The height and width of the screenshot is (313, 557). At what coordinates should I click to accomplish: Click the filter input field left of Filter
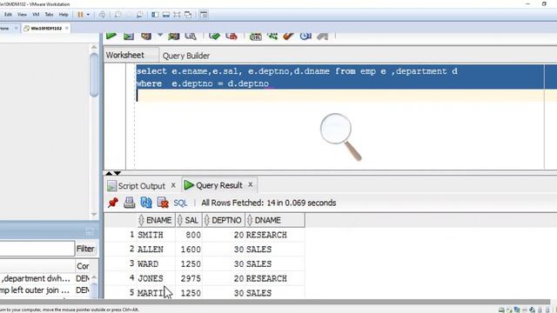(x=37, y=249)
